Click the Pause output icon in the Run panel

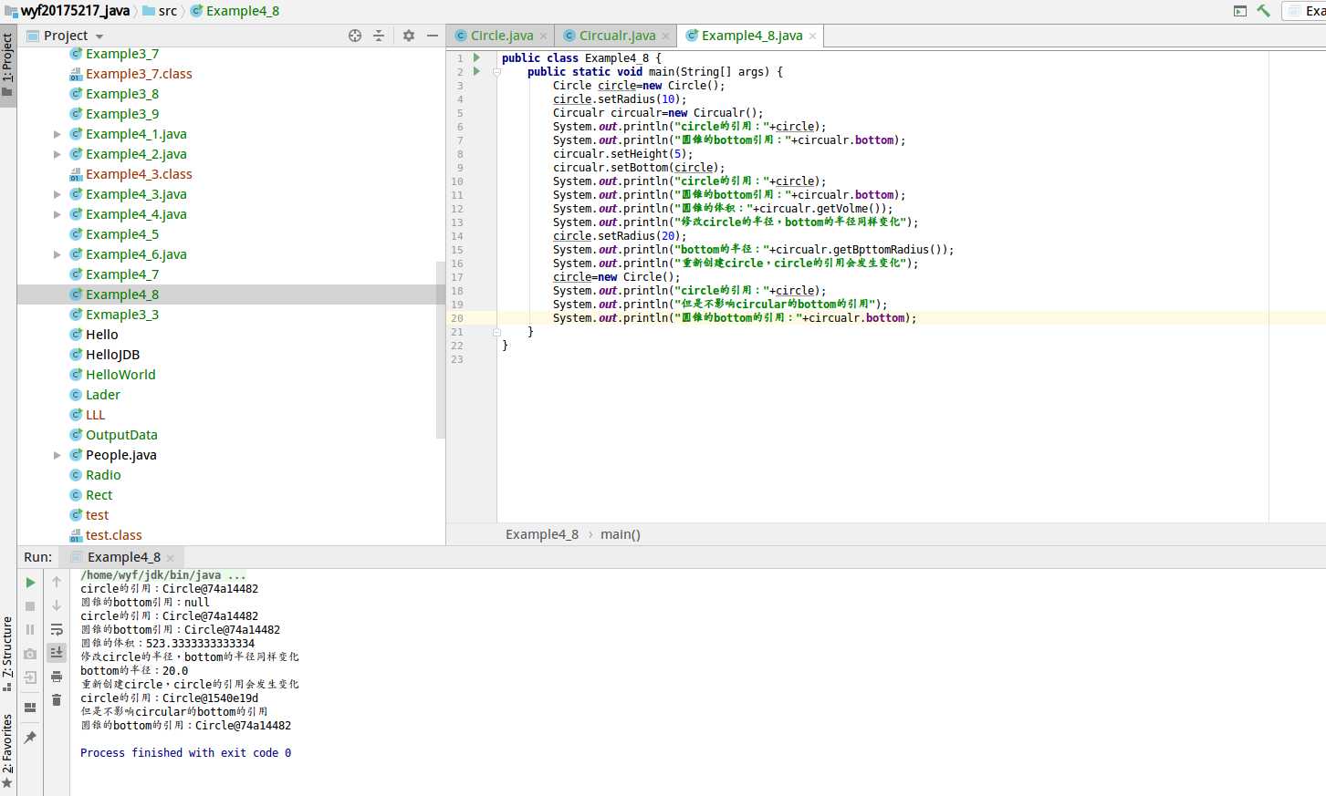pyautogui.click(x=30, y=630)
